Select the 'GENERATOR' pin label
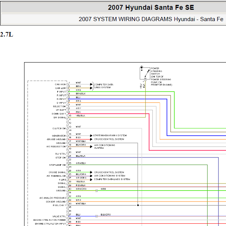This screenshot has width=226, height=226. coord(59,136)
